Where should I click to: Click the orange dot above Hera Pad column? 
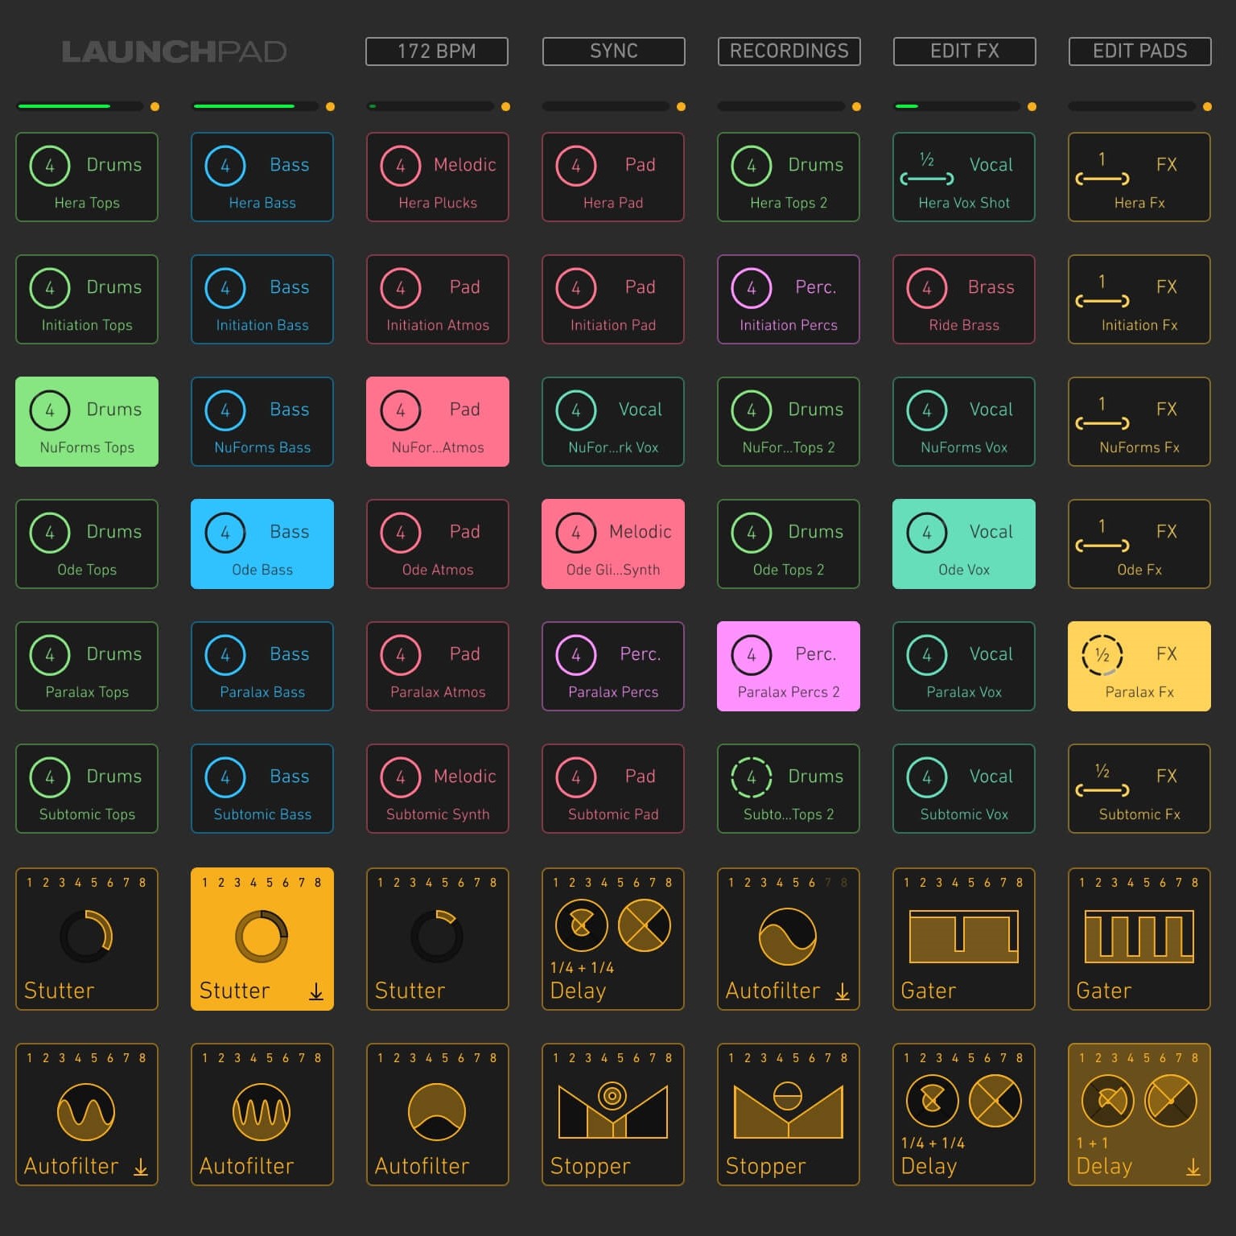pos(681,107)
